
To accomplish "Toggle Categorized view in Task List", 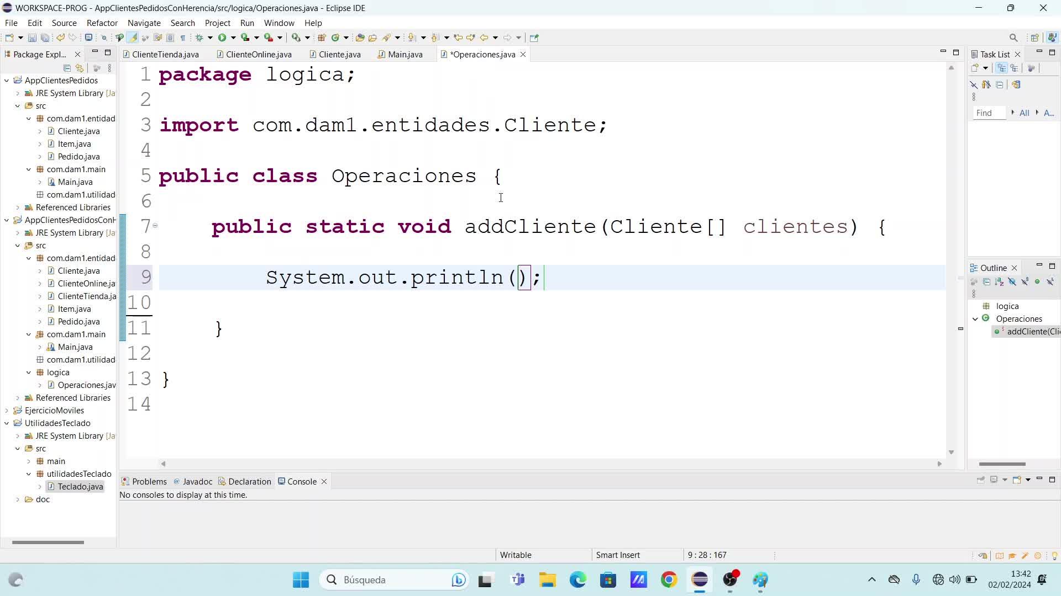I will 1001,68.
